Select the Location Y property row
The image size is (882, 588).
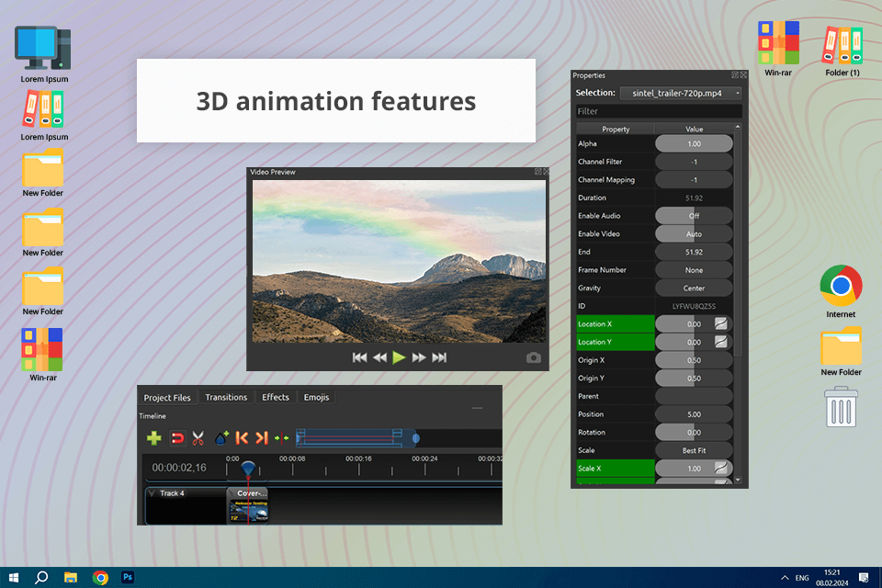[x=616, y=342]
